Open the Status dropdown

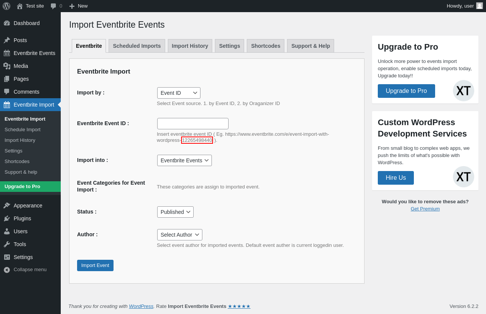pyautogui.click(x=175, y=212)
